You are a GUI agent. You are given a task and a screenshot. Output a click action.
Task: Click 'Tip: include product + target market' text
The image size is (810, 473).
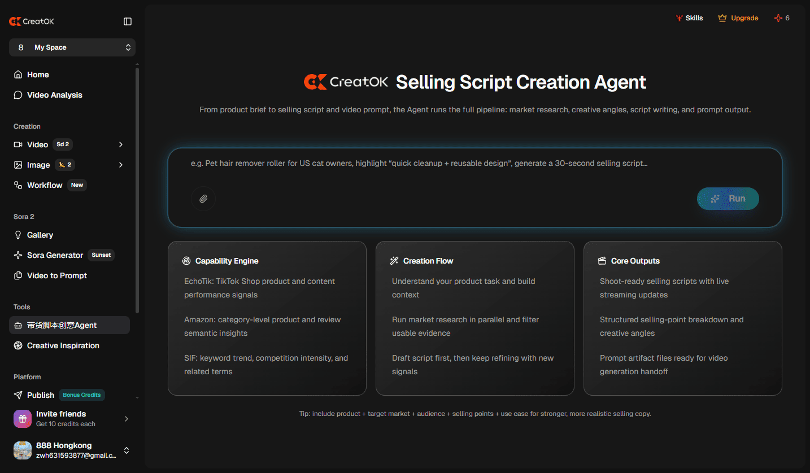[x=475, y=414]
